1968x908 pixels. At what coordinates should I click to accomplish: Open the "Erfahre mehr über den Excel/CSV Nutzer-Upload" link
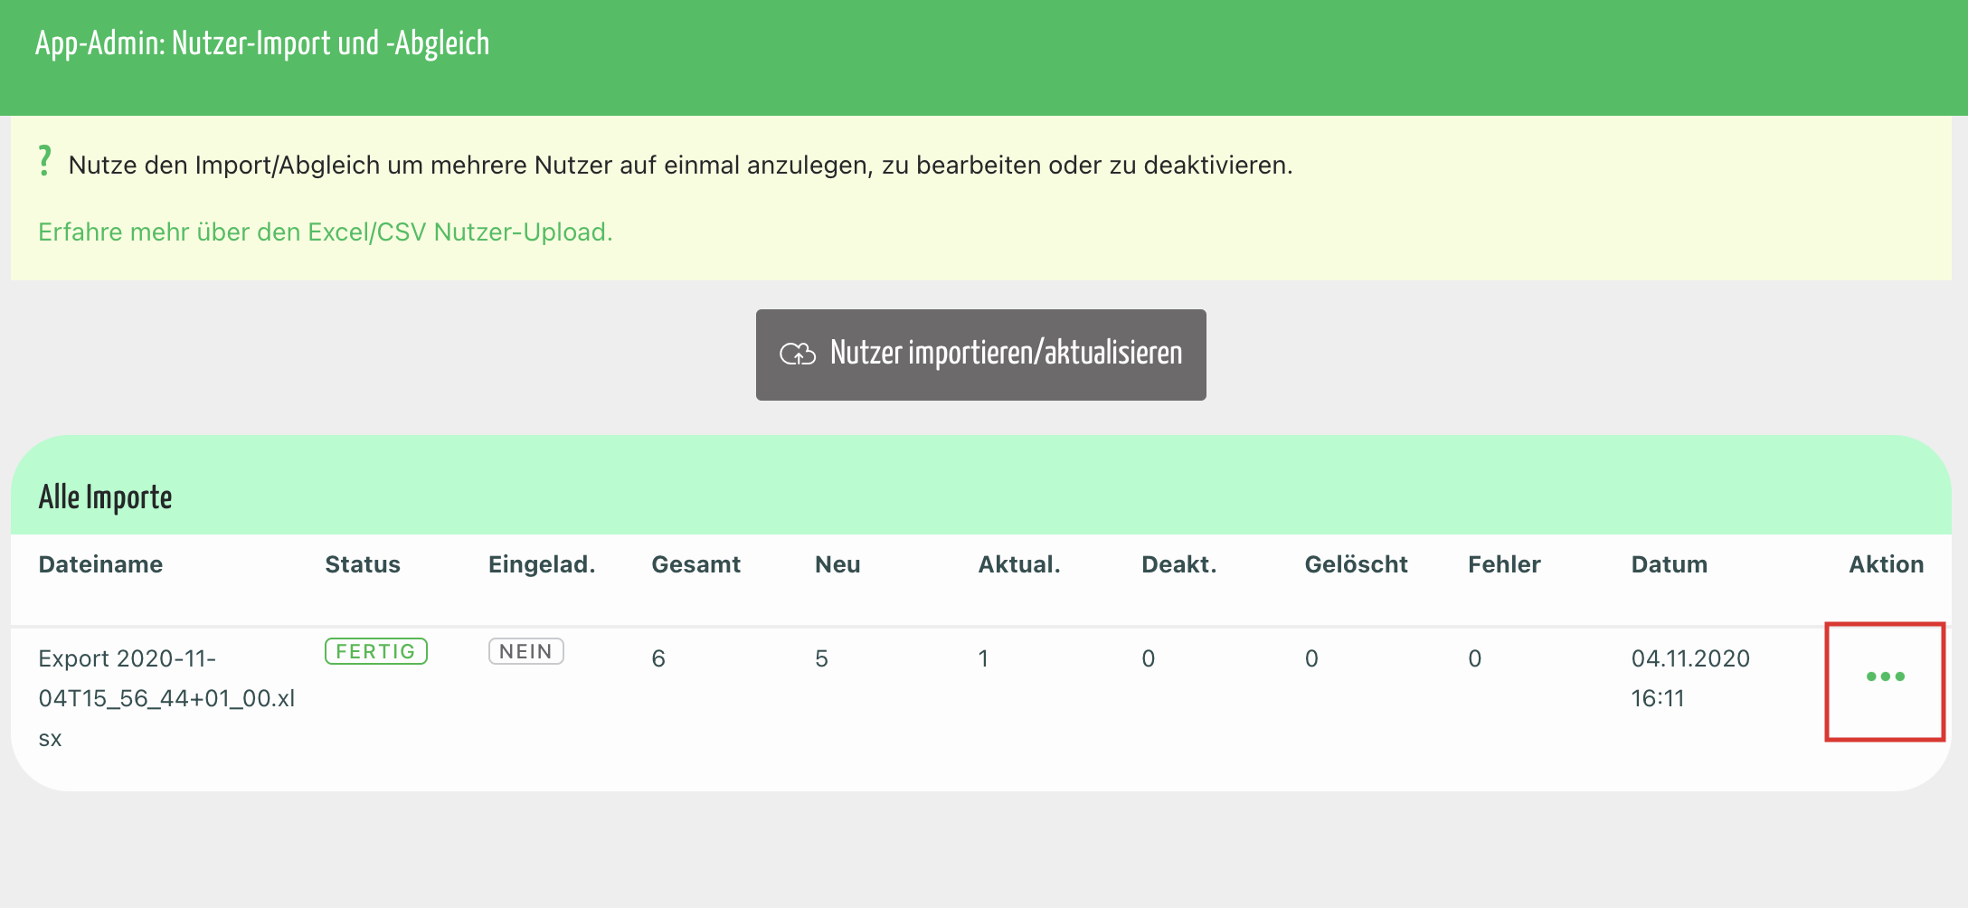(x=324, y=232)
